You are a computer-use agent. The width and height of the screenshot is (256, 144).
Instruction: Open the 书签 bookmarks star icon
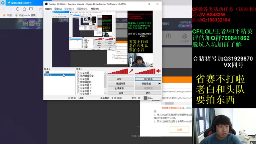pyautogui.click(x=4, y=15)
